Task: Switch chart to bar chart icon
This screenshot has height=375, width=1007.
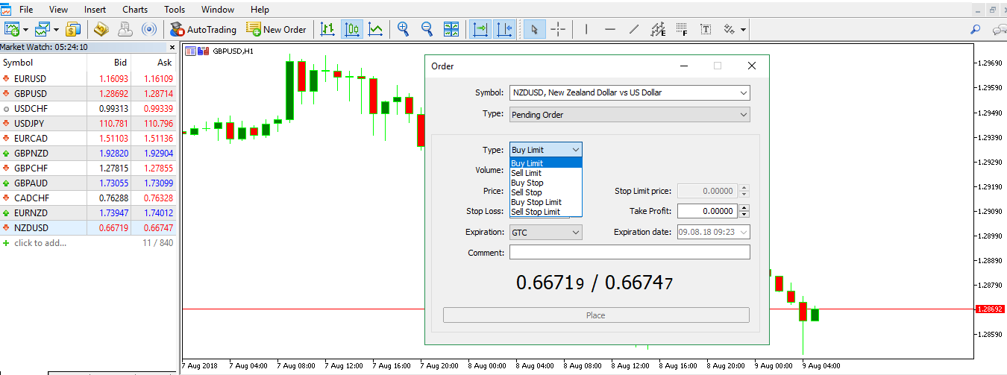Action: tap(327, 30)
